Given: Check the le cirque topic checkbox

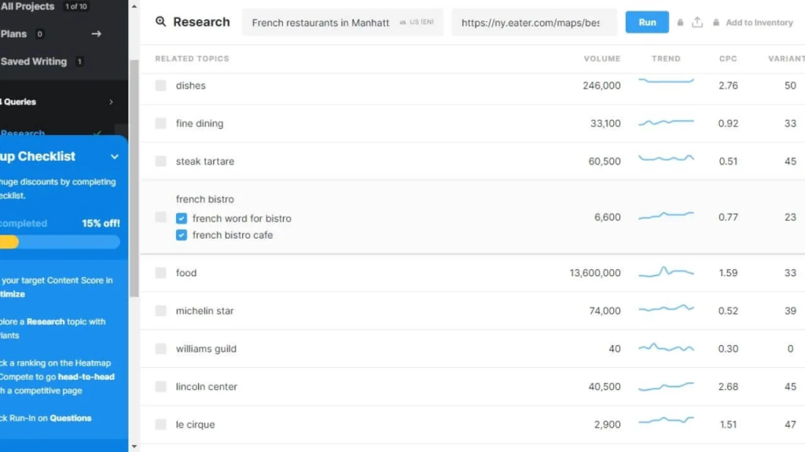Looking at the screenshot, I should pyautogui.click(x=160, y=425).
